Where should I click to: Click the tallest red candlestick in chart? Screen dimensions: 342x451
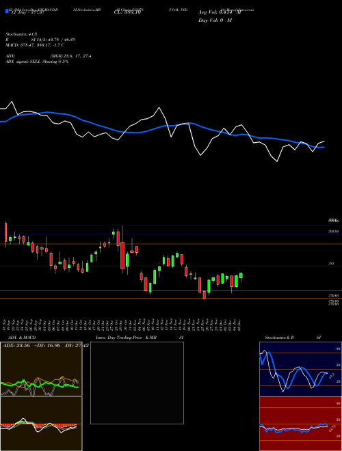tap(122, 256)
